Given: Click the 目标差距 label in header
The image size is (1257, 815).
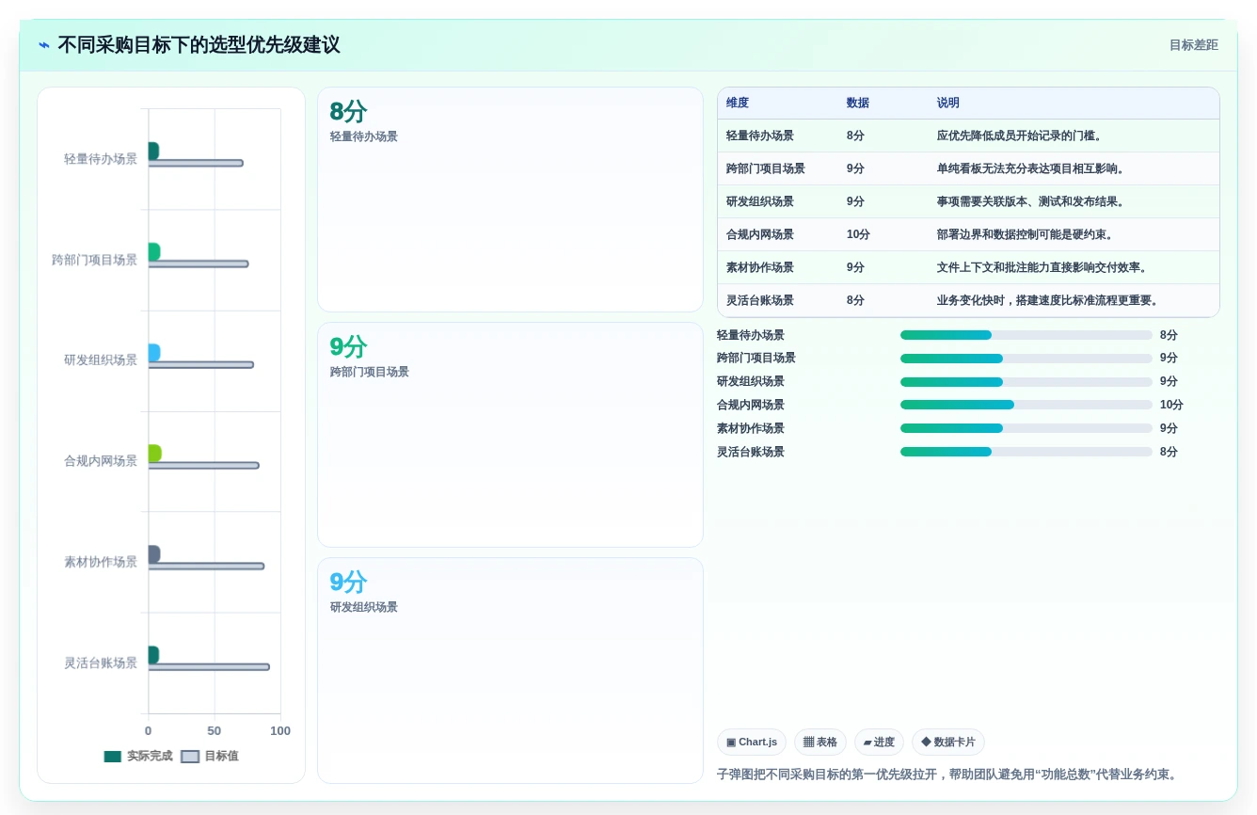Looking at the screenshot, I should click(1193, 45).
